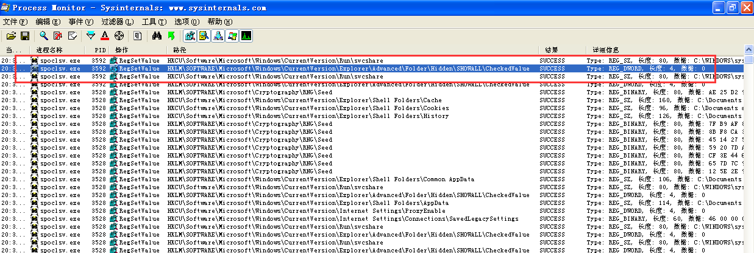Toggle Show Network Activity button

[x=218, y=36]
